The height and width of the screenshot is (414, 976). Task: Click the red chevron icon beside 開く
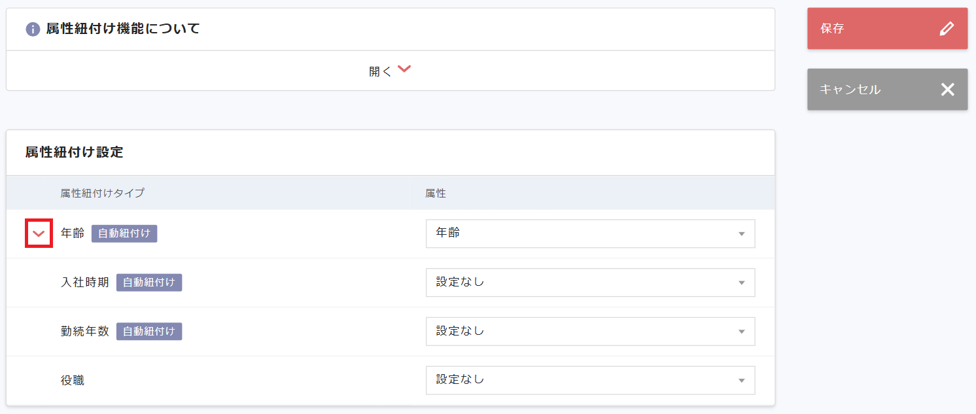[404, 68]
